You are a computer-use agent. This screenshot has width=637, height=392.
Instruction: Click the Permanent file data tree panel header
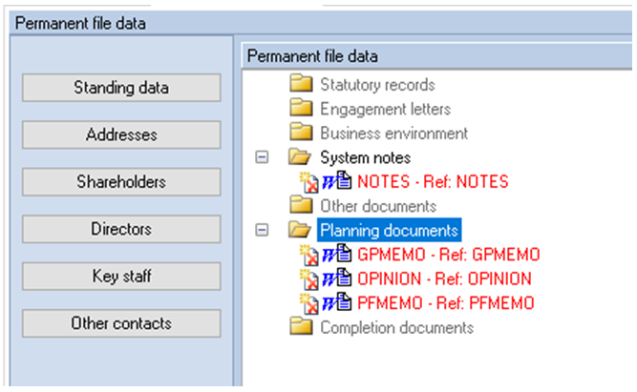437,56
